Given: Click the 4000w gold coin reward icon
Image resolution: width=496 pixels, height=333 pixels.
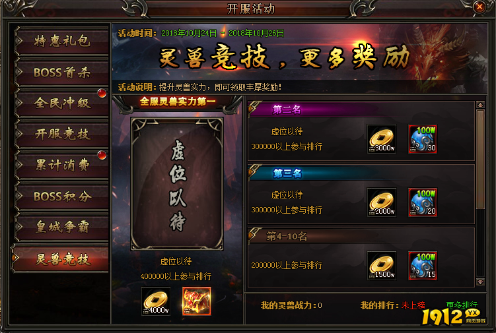Looking at the screenshot, I should 156,301.
